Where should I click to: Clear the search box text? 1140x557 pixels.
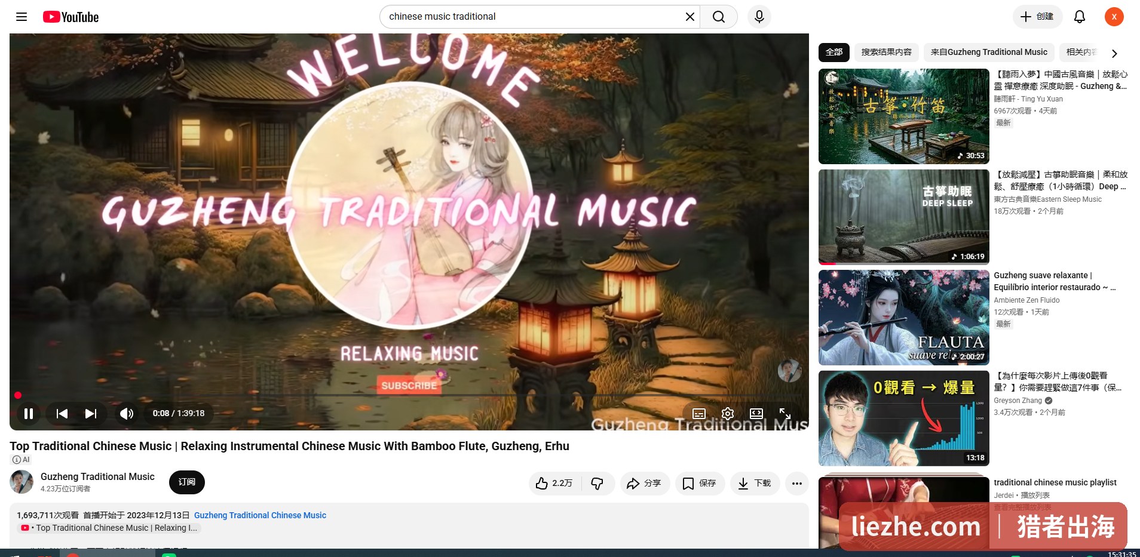(689, 17)
